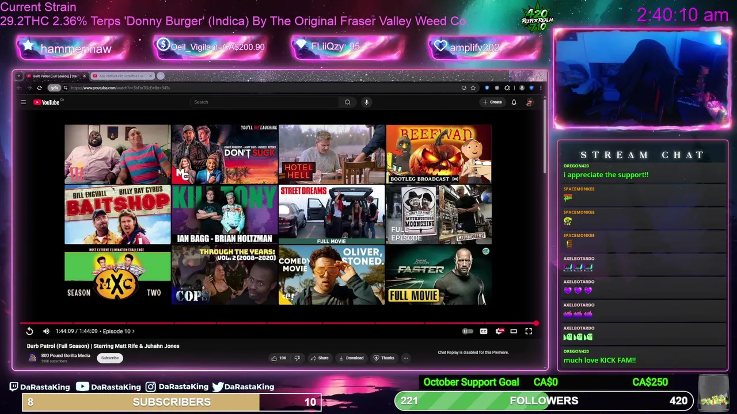Open the YouTube account avatar menu
The image size is (737, 414).
(529, 102)
